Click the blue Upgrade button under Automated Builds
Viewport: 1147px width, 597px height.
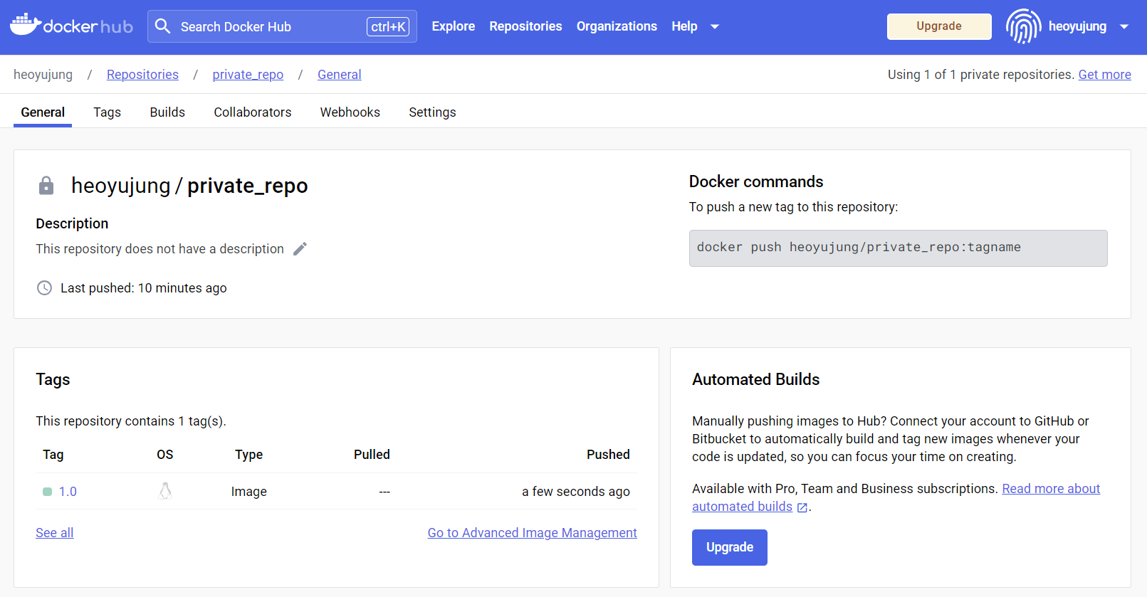[730, 547]
